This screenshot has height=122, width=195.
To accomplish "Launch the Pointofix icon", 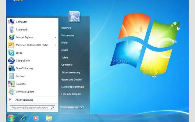I will point(11,84).
